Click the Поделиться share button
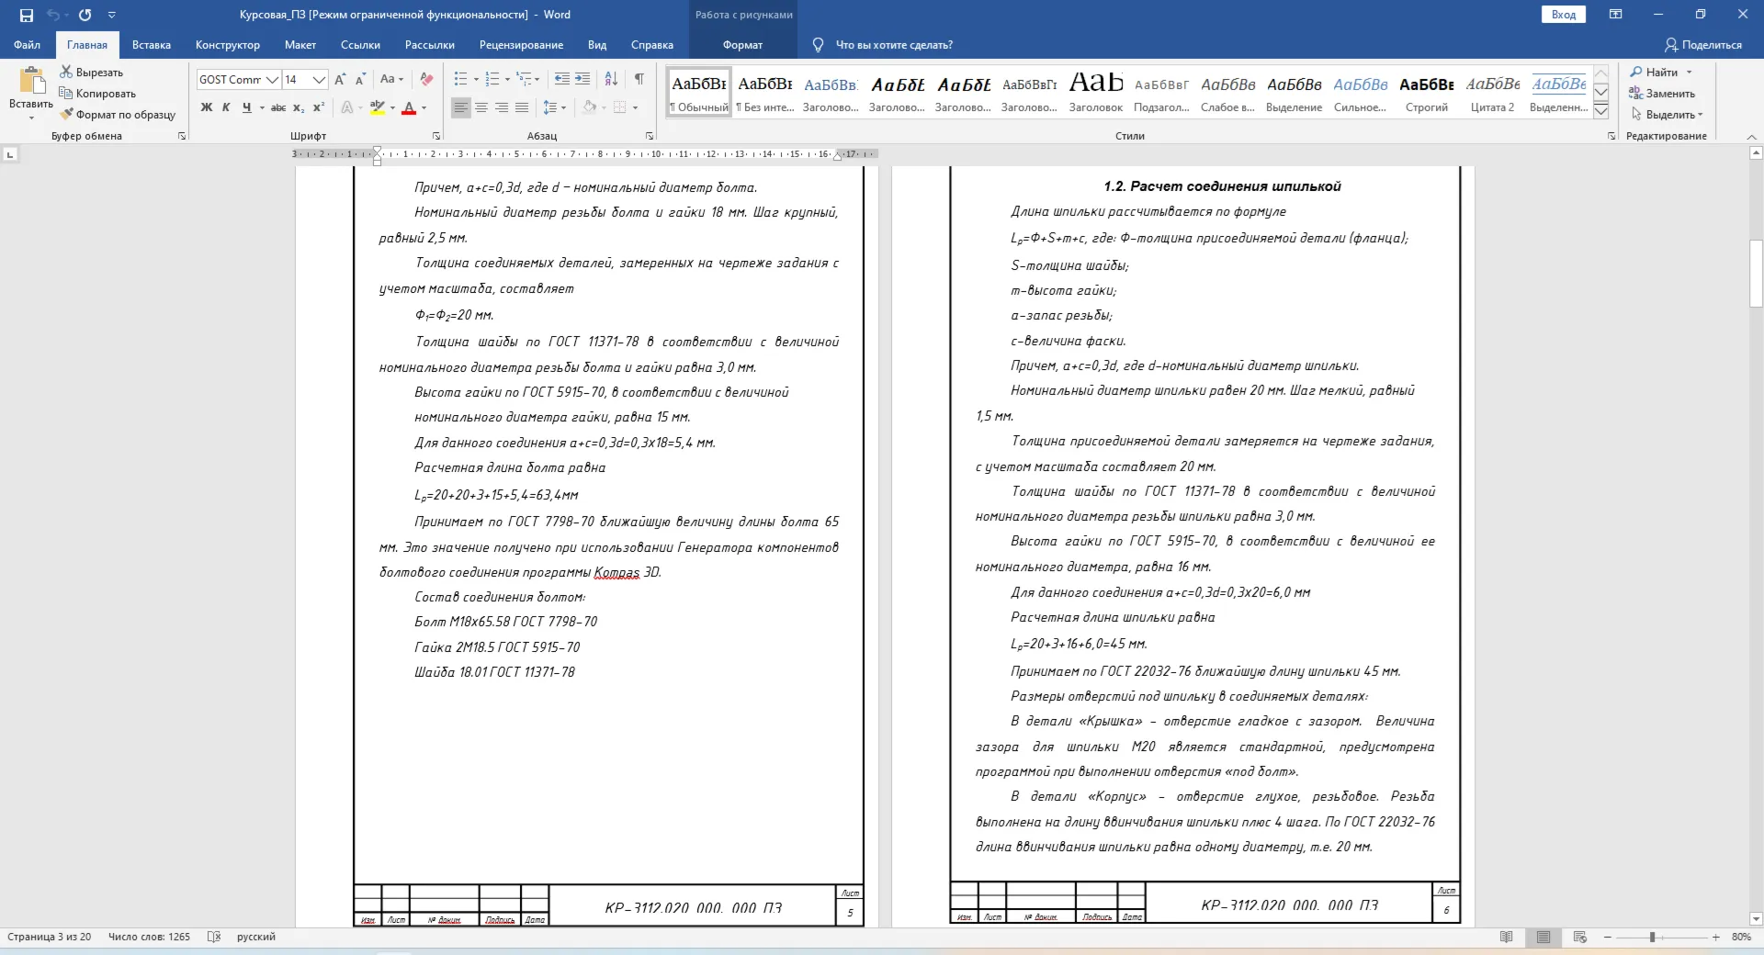This screenshot has width=1764, height=955. pyautogui.click(x=1703, y=45)
